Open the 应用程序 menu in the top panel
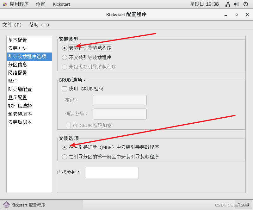This screenshot has width=253, height=210. point(19,4)
